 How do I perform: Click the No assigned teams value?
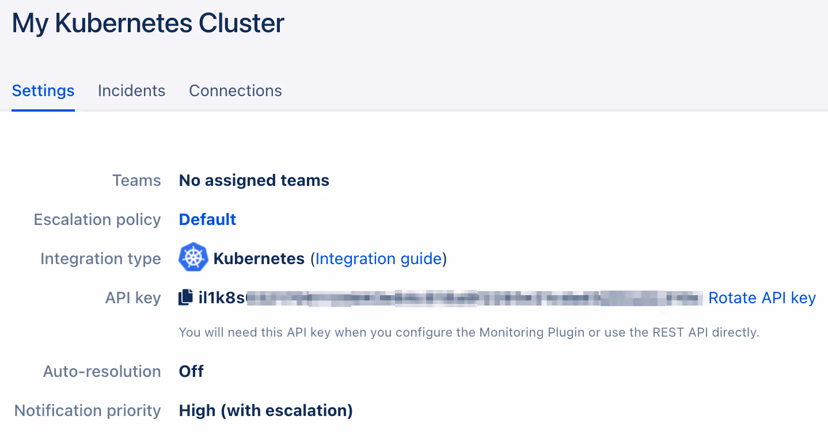[x=254, y=181]
